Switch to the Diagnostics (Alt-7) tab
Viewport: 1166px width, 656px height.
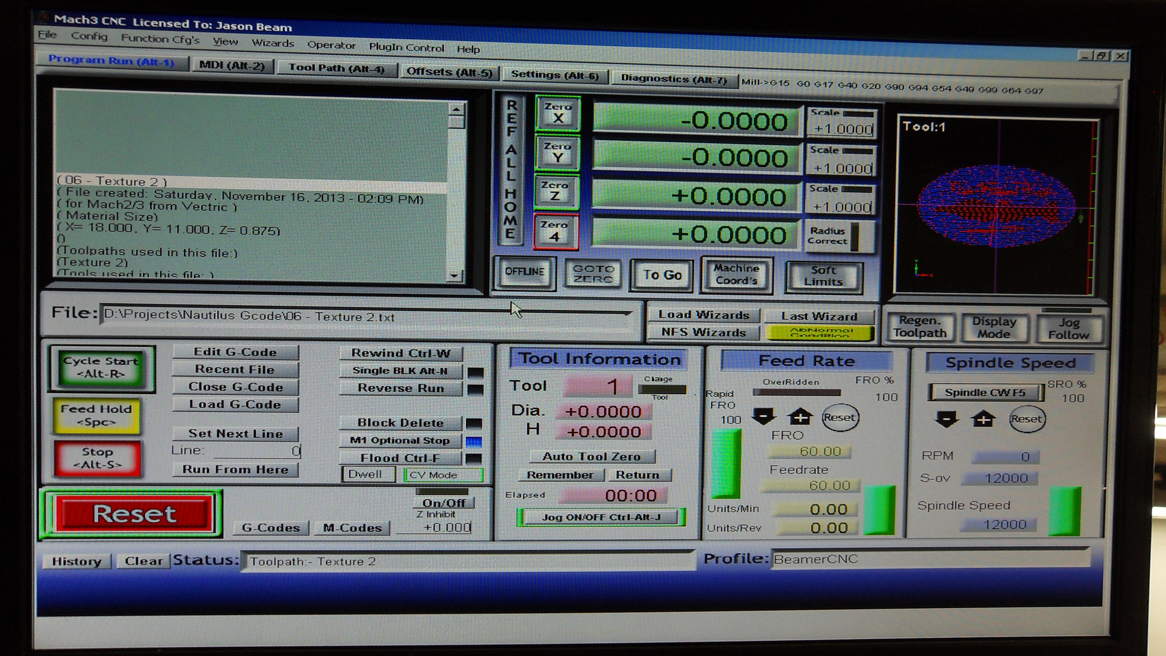[x=674, y=79]
